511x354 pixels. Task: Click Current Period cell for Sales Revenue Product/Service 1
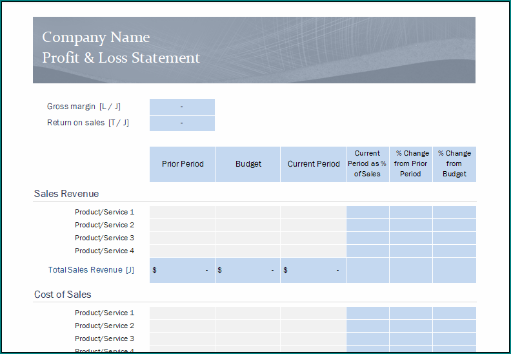coord(313,212)
